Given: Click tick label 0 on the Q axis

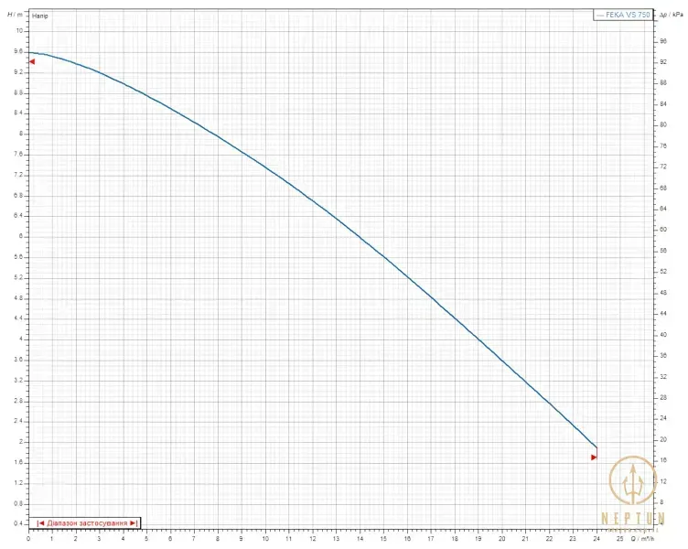Looking at the screenshot, I should 28,538.
